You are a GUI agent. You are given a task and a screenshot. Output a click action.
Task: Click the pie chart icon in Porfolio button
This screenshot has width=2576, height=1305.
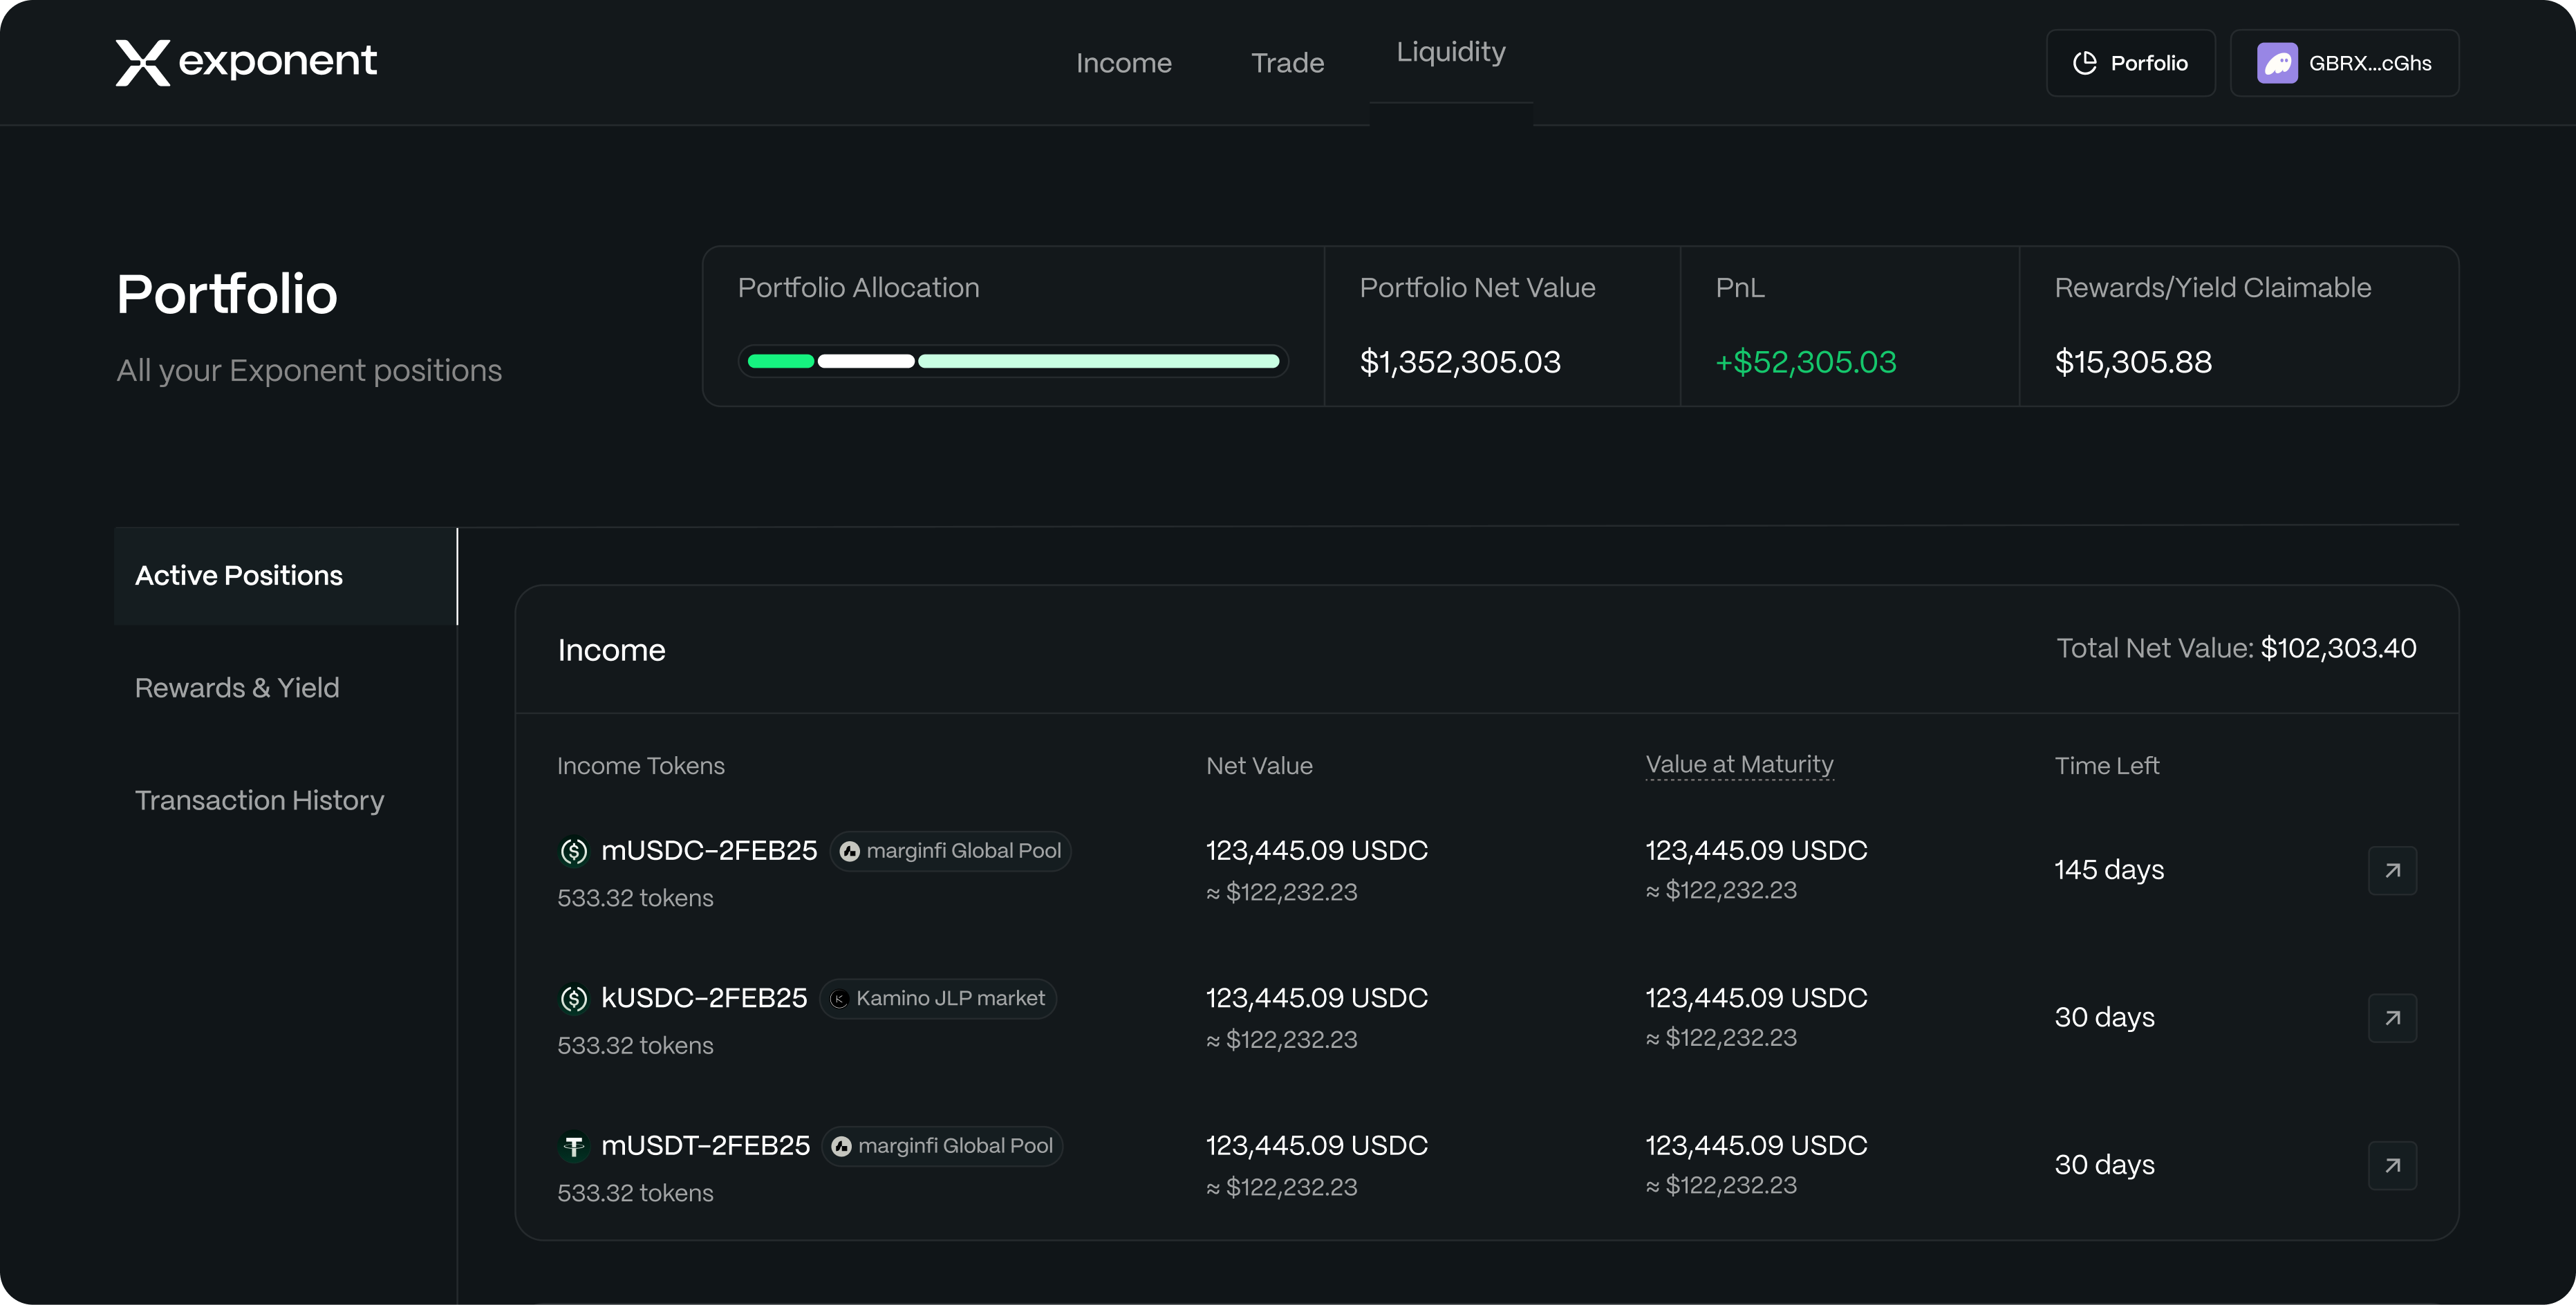[2085, 63]
